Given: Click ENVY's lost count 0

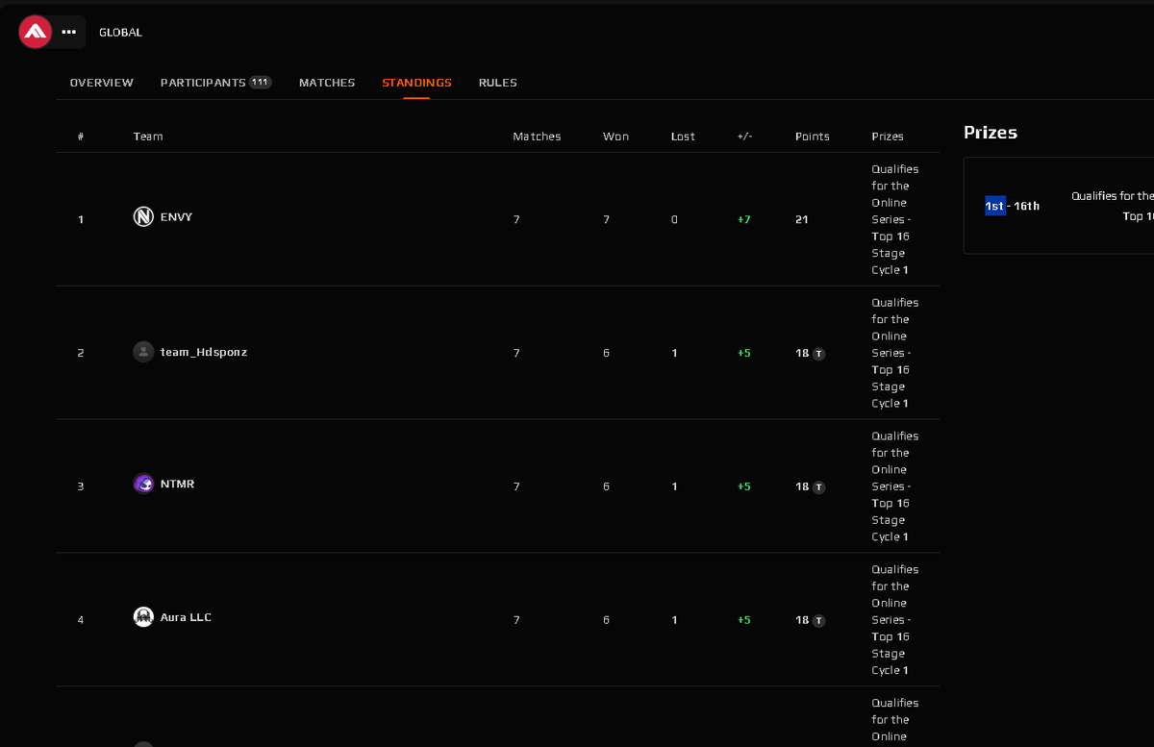Looking at the screenshot, I should pyautogui.click(x=674, y=219).
